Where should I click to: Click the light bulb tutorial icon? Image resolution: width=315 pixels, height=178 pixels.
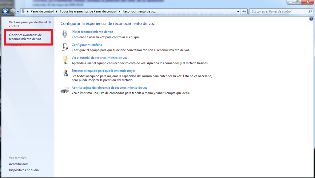(x=65, y=60)
